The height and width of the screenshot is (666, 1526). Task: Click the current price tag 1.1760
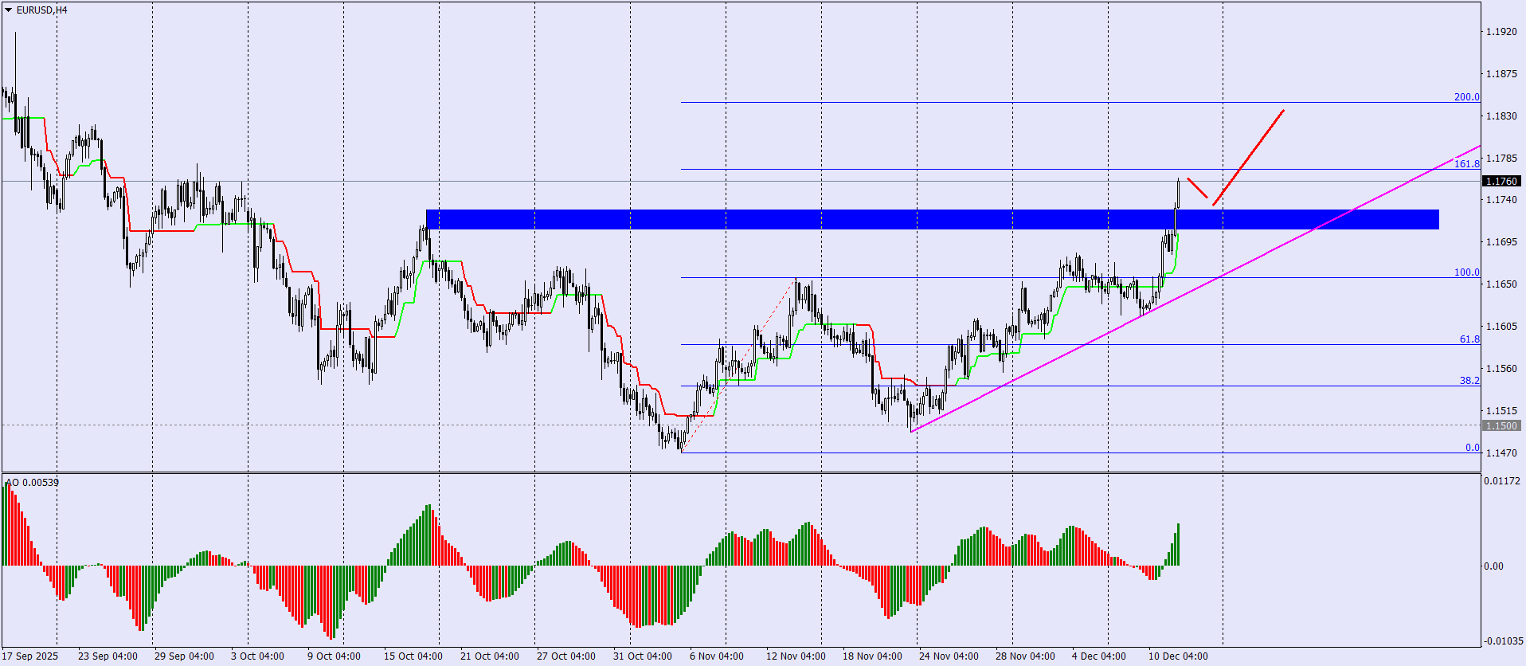(1501, 182)
